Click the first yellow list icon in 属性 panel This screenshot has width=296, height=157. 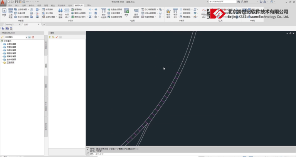(50, 37)
